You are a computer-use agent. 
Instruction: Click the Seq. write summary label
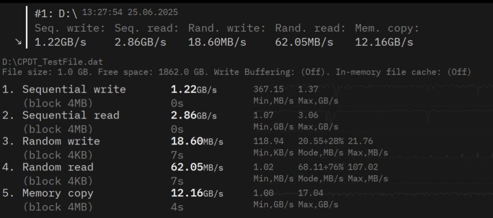[70, 28]
